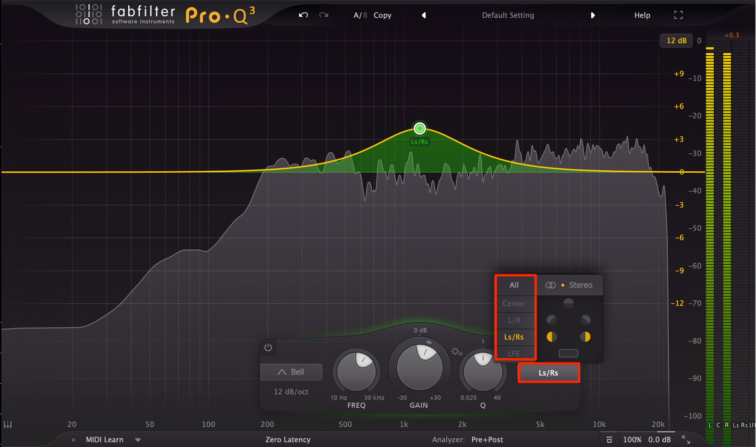The width and height of the screenshot is (756, 447).
Task: Click the Pro-Q 3 product title
Action: tap(220, 15)
